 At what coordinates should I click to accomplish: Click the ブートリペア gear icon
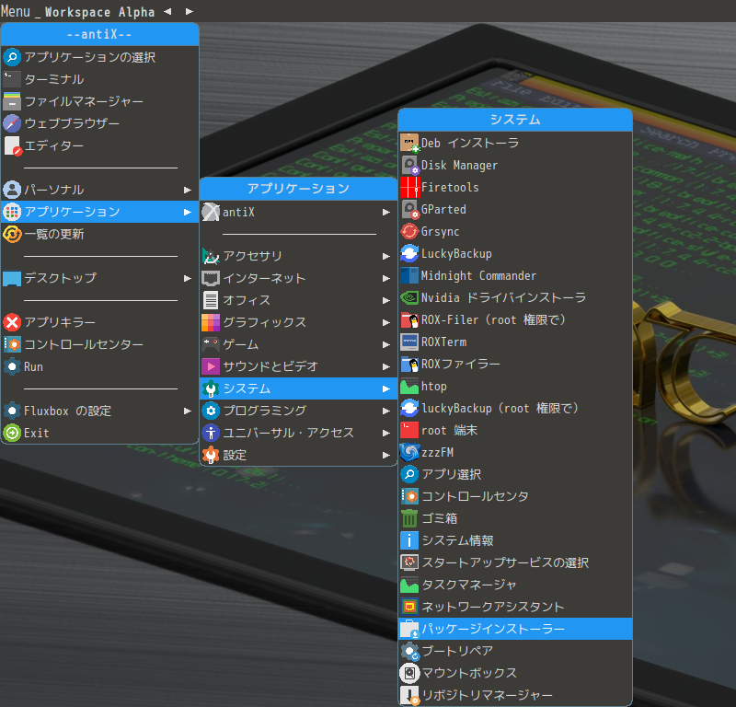[x=409, y=651]
